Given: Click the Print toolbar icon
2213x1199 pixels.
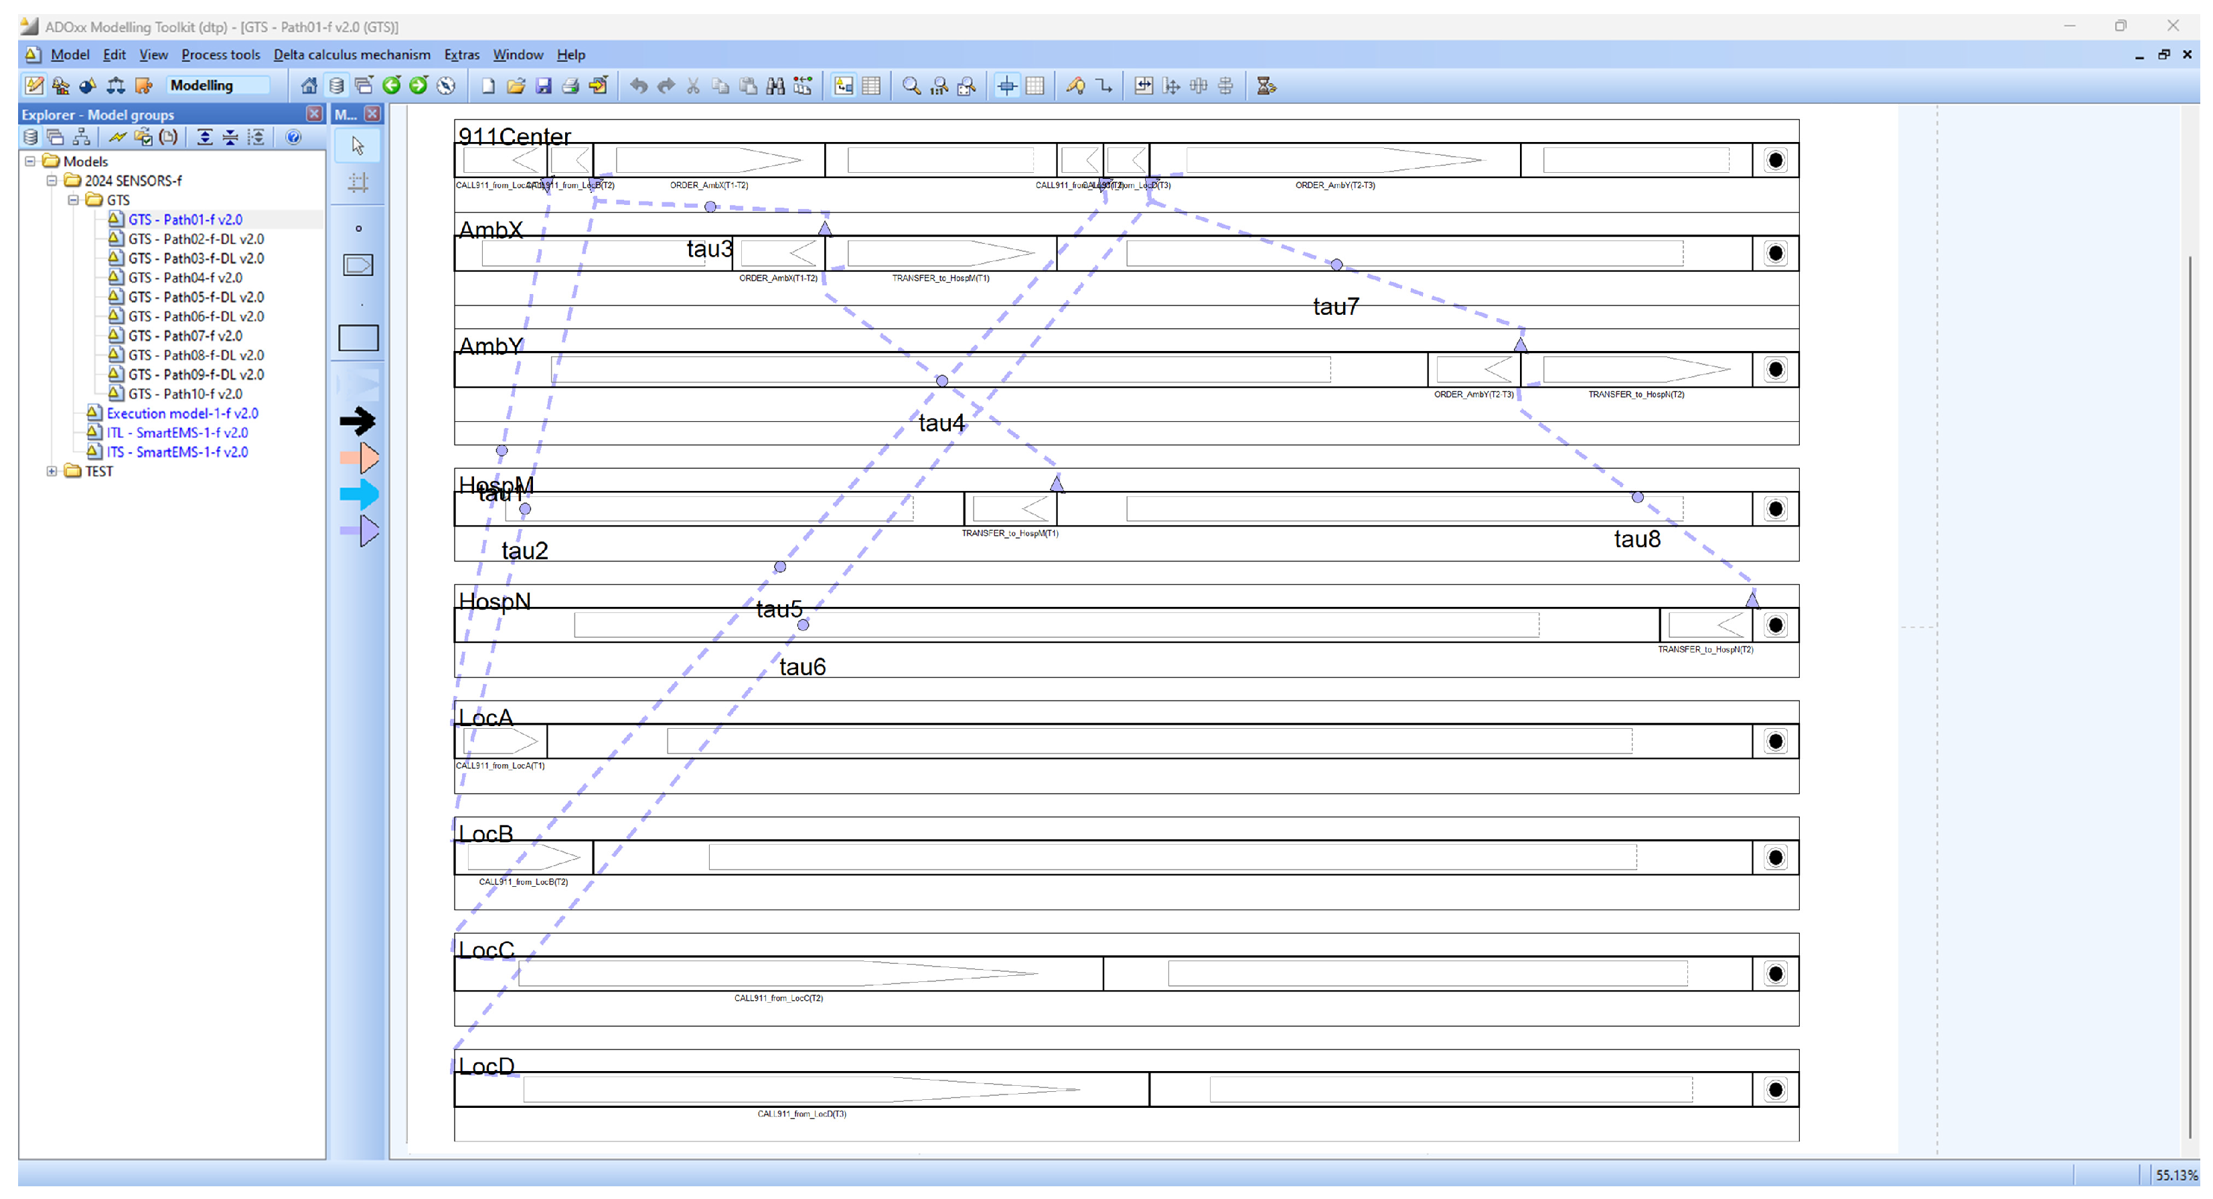Looking at the screenshot, I should click(x=570, y=86).
